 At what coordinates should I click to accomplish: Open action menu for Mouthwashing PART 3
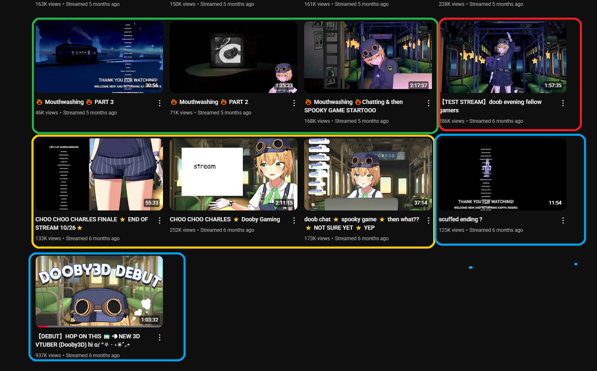point(160,103)
